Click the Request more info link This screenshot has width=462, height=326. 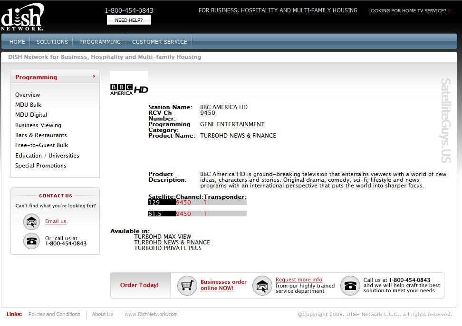pyautogui.click(x=299, y=279)
